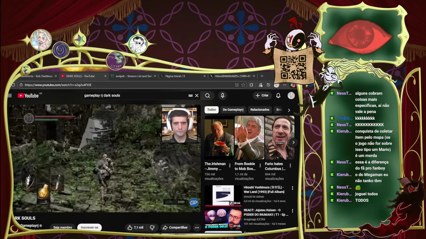This screenshot has width=426, height=239.
Task: Start voice search with the microphone
Action: pyautogui.click(x=223, y=96)
